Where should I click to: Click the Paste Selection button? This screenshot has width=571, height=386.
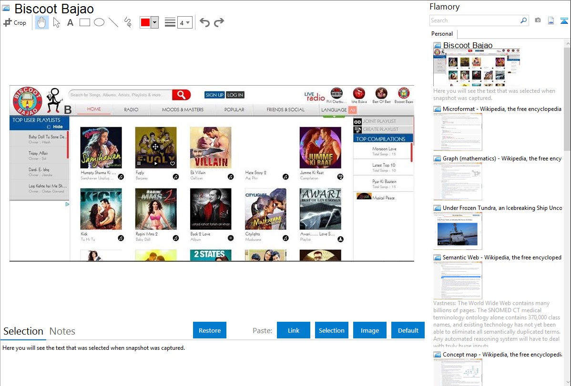click(331, 330)
